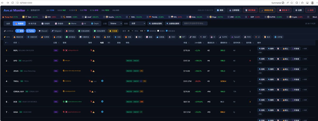This screenshot has height=121, width=318.
Task: Click the X Twitter icon in JESUS row
Action: pyautogui.click(x=91, y=71)
